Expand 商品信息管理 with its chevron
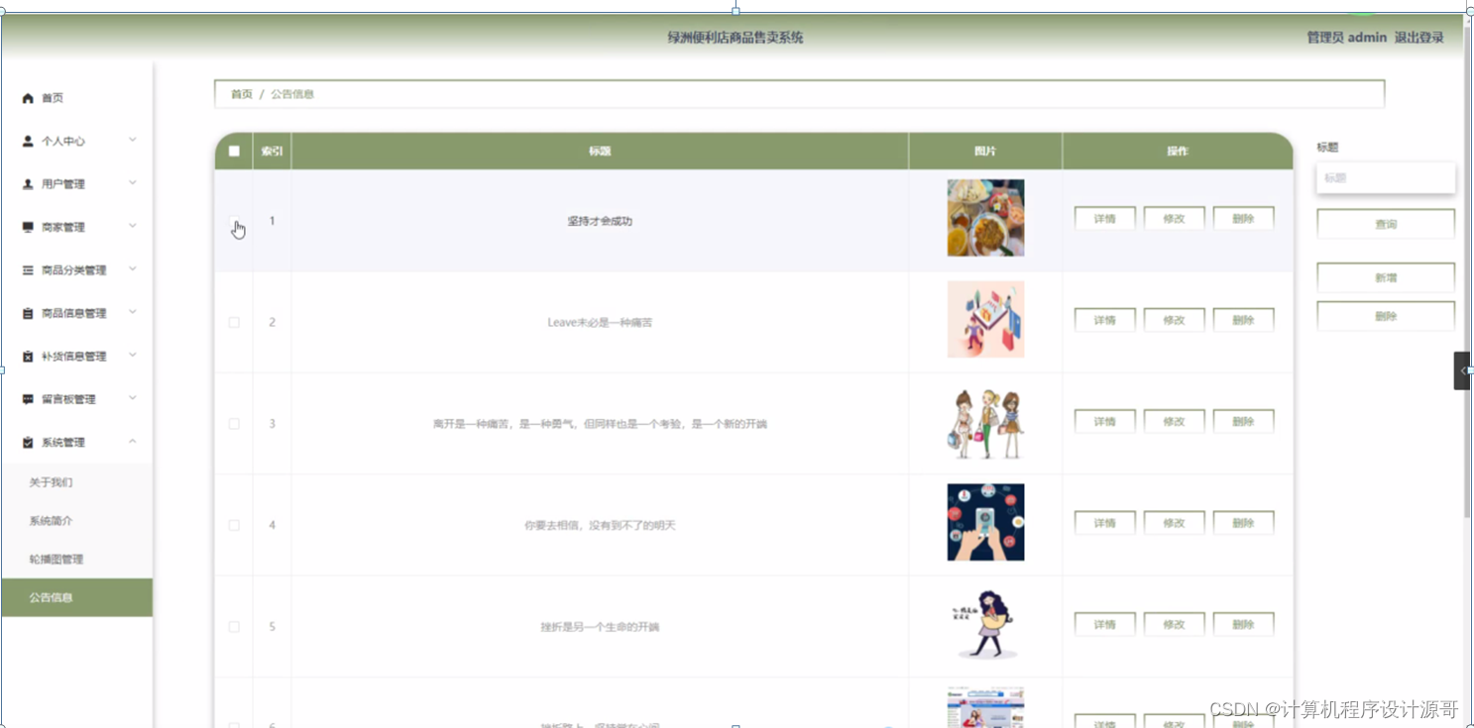Image resolution: width=1474 pixels, height=728 pixels. click(x=133, y=312)
